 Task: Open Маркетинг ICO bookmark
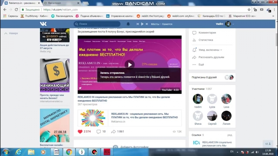coord(242,16)
